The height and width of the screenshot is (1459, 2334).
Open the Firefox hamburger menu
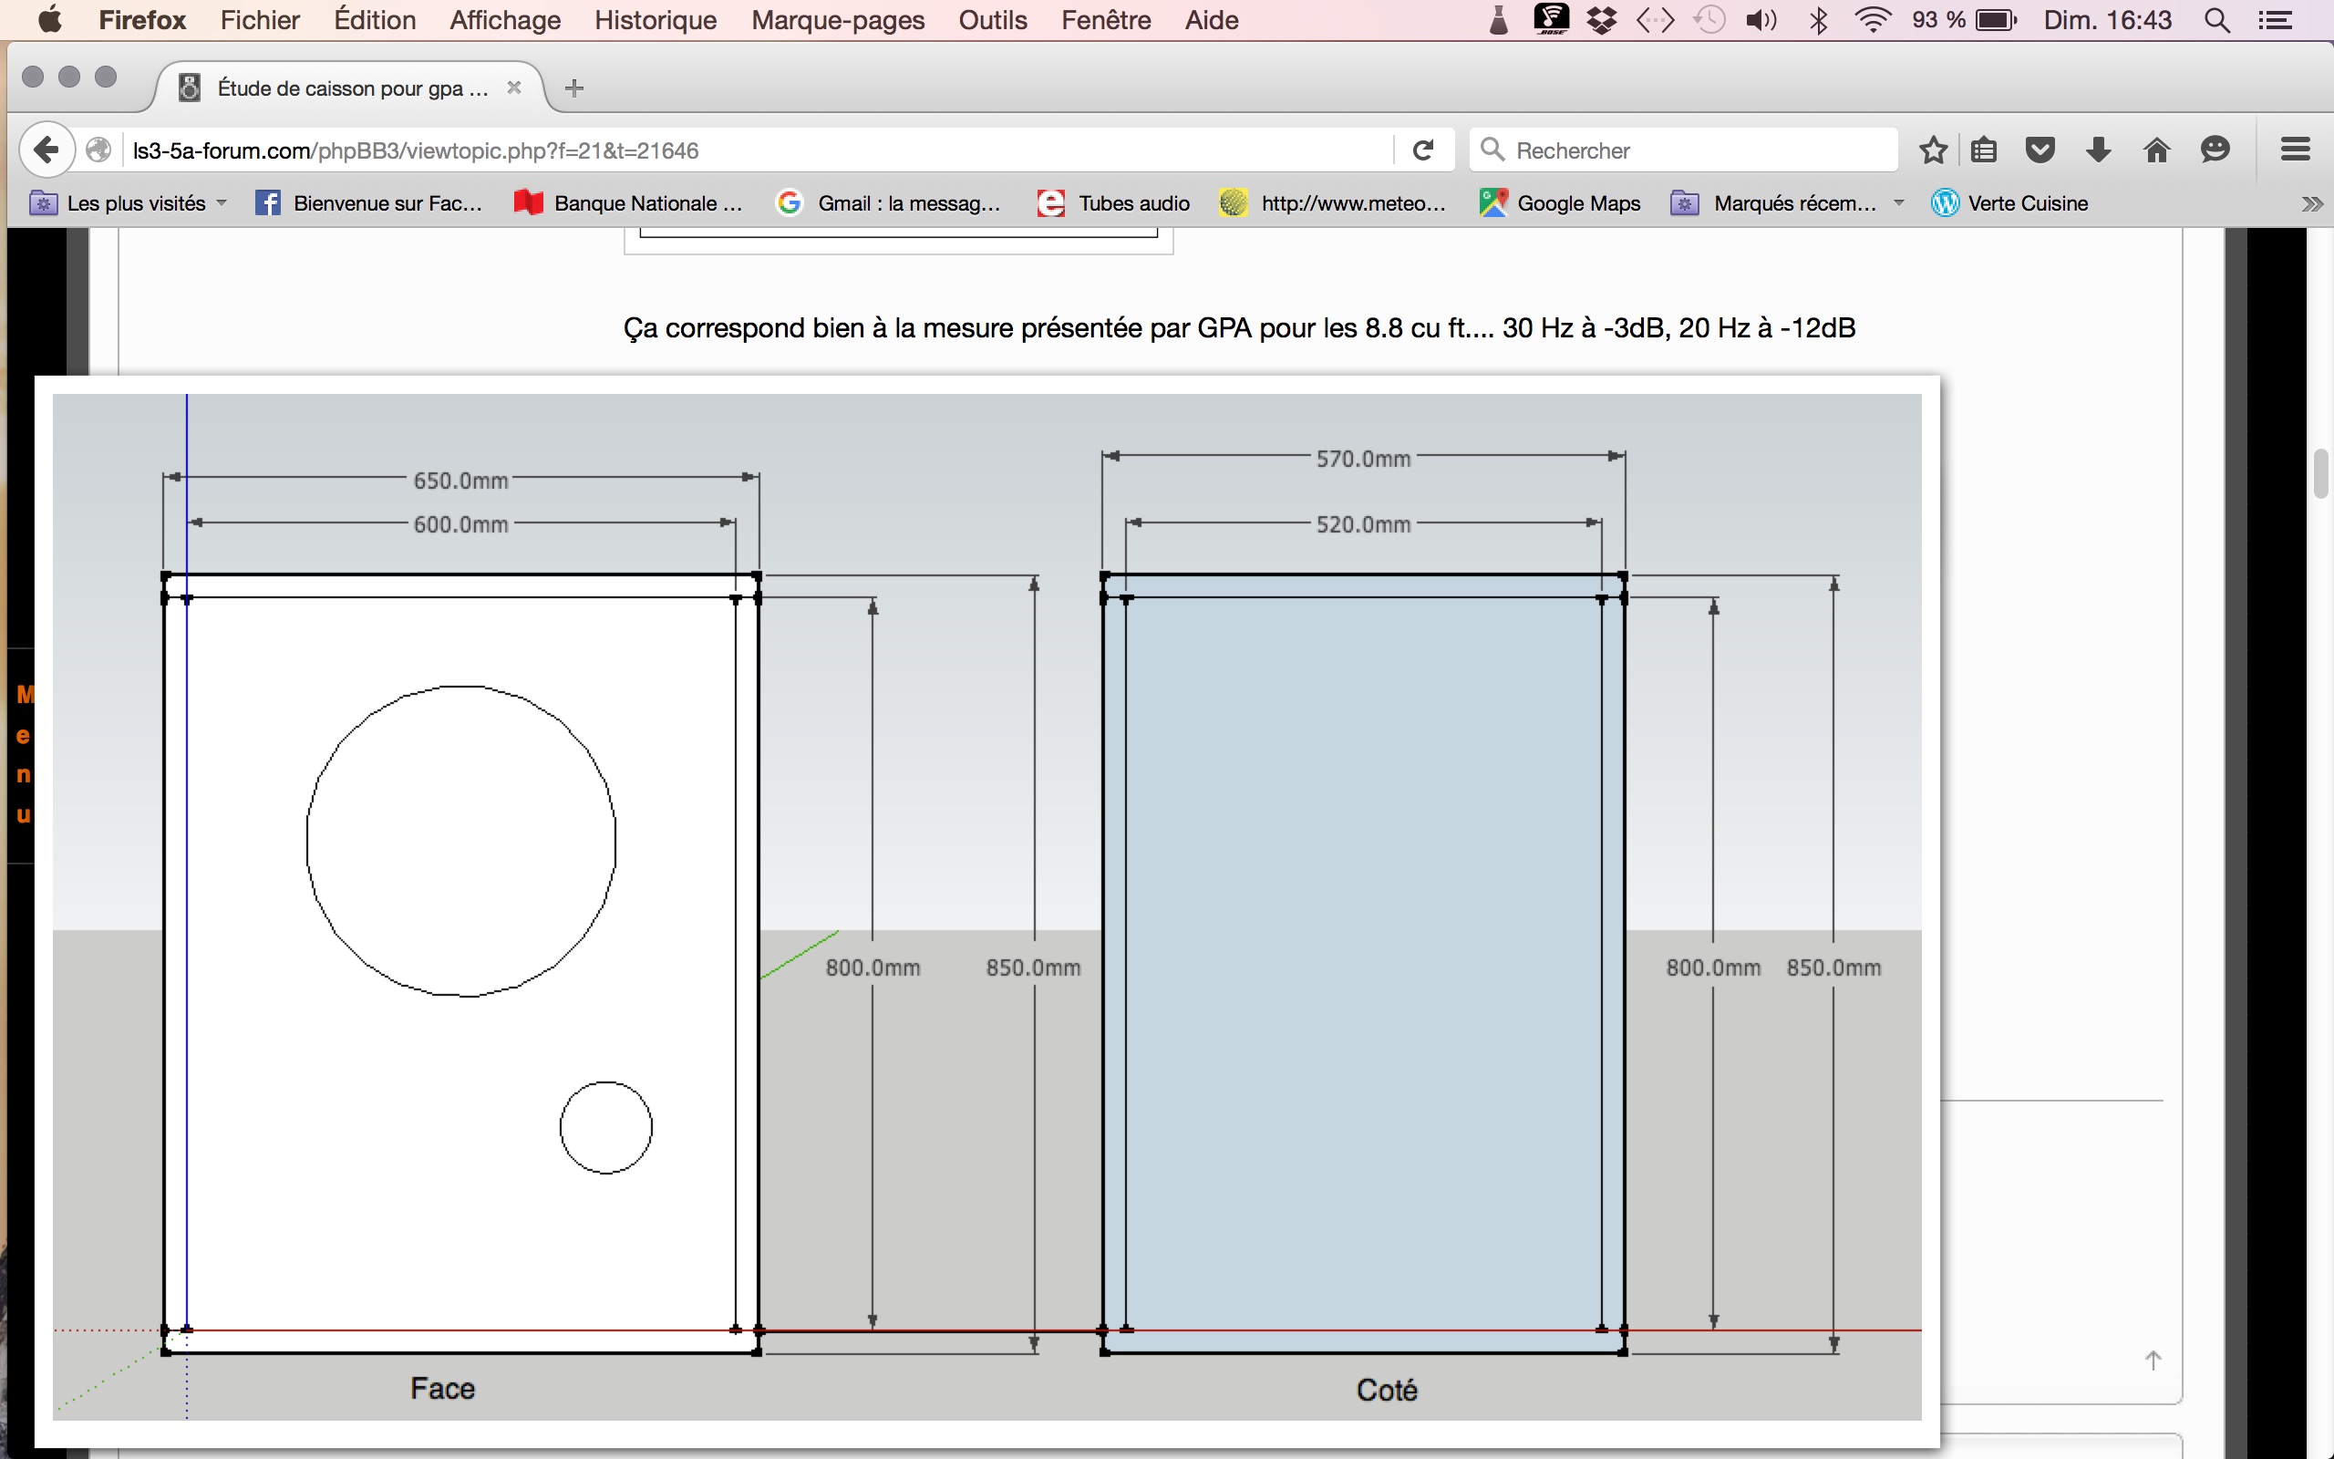(2296, 150)
